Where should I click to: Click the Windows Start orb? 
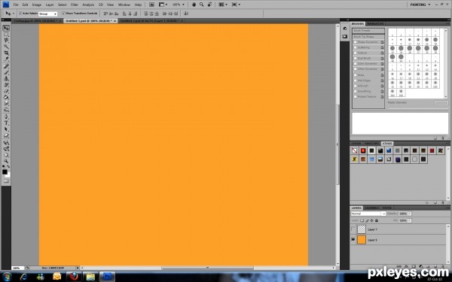(7, 277)
